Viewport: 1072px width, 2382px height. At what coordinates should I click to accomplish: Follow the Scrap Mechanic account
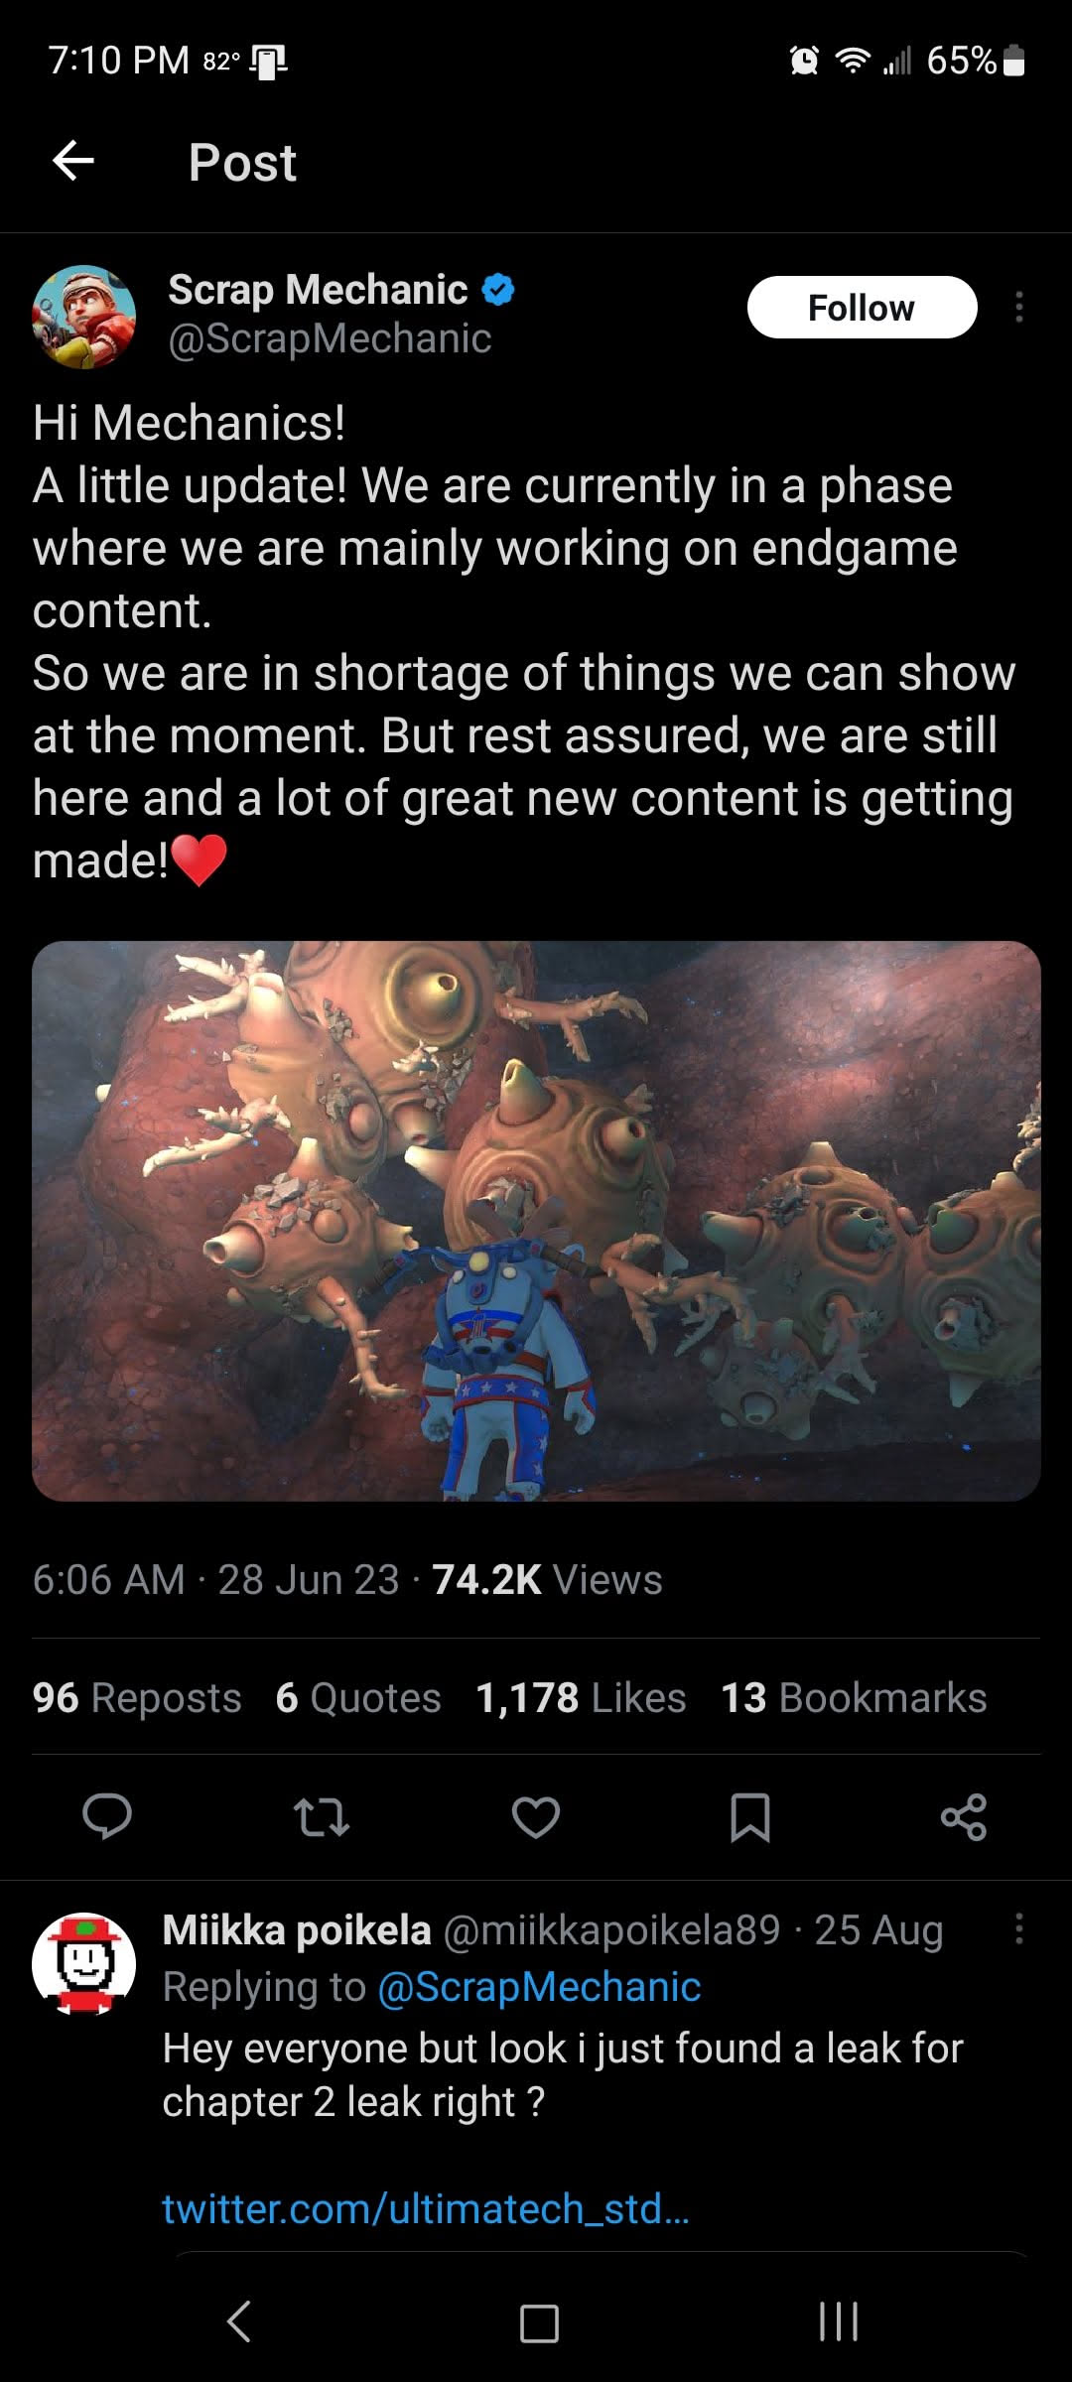tap(862, 308)
